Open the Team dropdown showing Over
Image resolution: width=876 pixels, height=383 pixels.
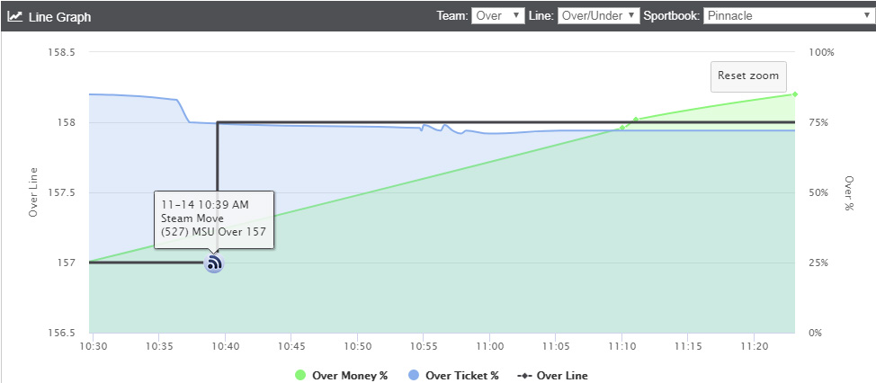(497, 15)
